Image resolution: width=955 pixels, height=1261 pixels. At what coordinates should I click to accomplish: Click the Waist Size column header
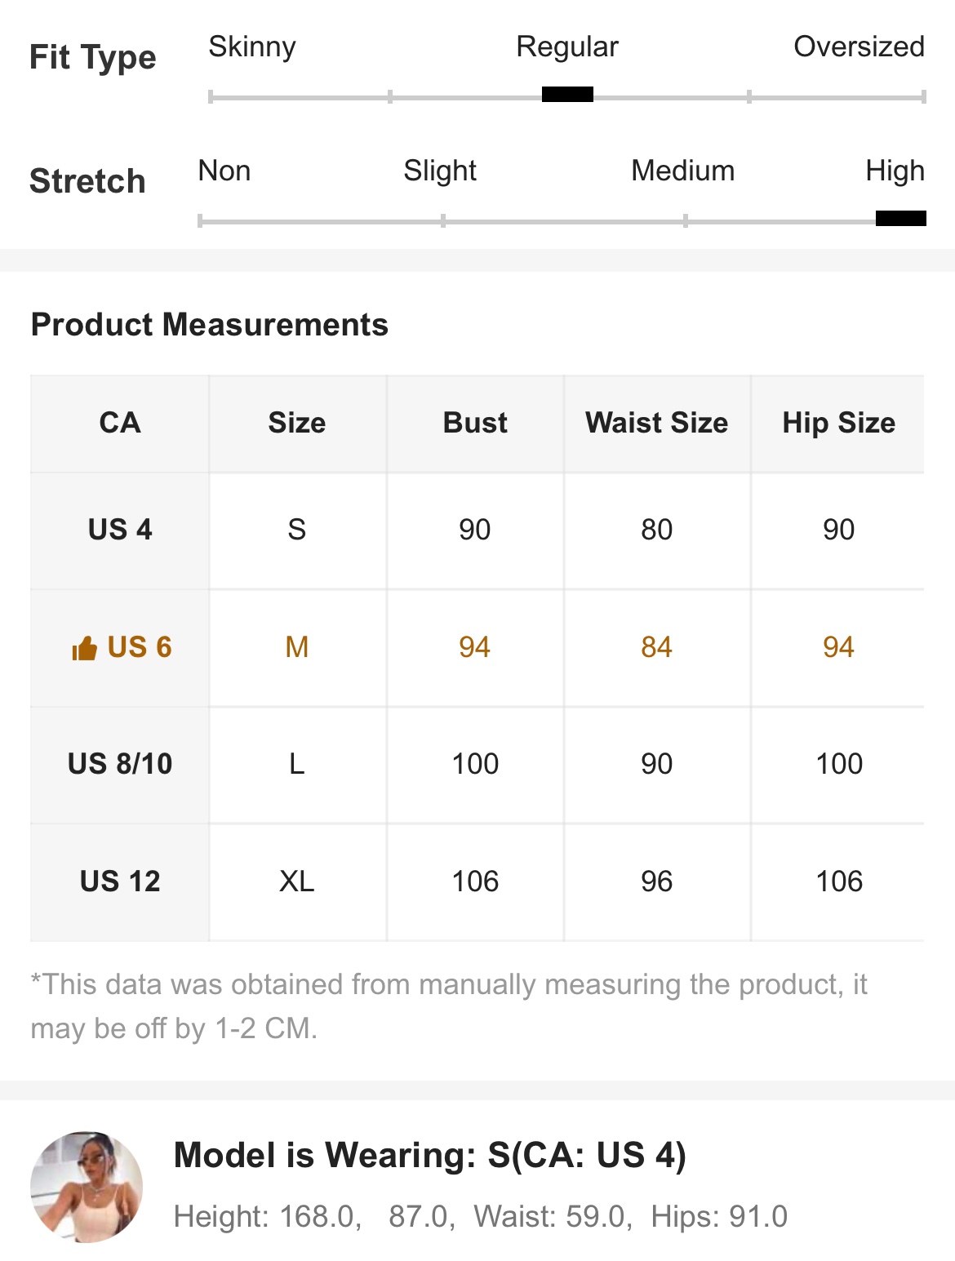pos(656,423)
